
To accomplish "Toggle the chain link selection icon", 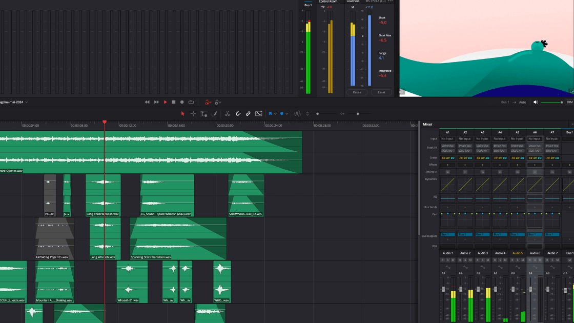I will (x=248, y=114).
